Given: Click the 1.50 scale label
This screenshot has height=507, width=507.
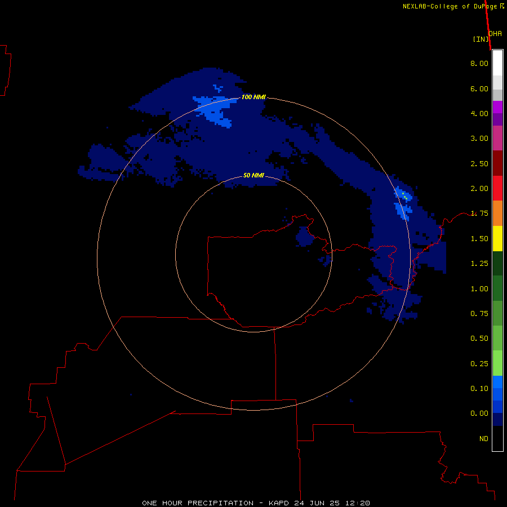Looking at the screenshot, I should tap(479, 239).
